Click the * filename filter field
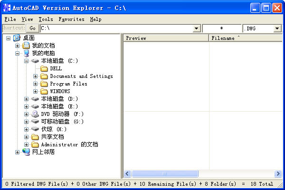Image resolution: width=285 pixels, height=190 pixels. pyautogui.click(x=222, y=28)
